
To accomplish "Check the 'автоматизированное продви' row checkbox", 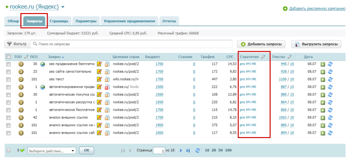I will (x=9, y=87).
